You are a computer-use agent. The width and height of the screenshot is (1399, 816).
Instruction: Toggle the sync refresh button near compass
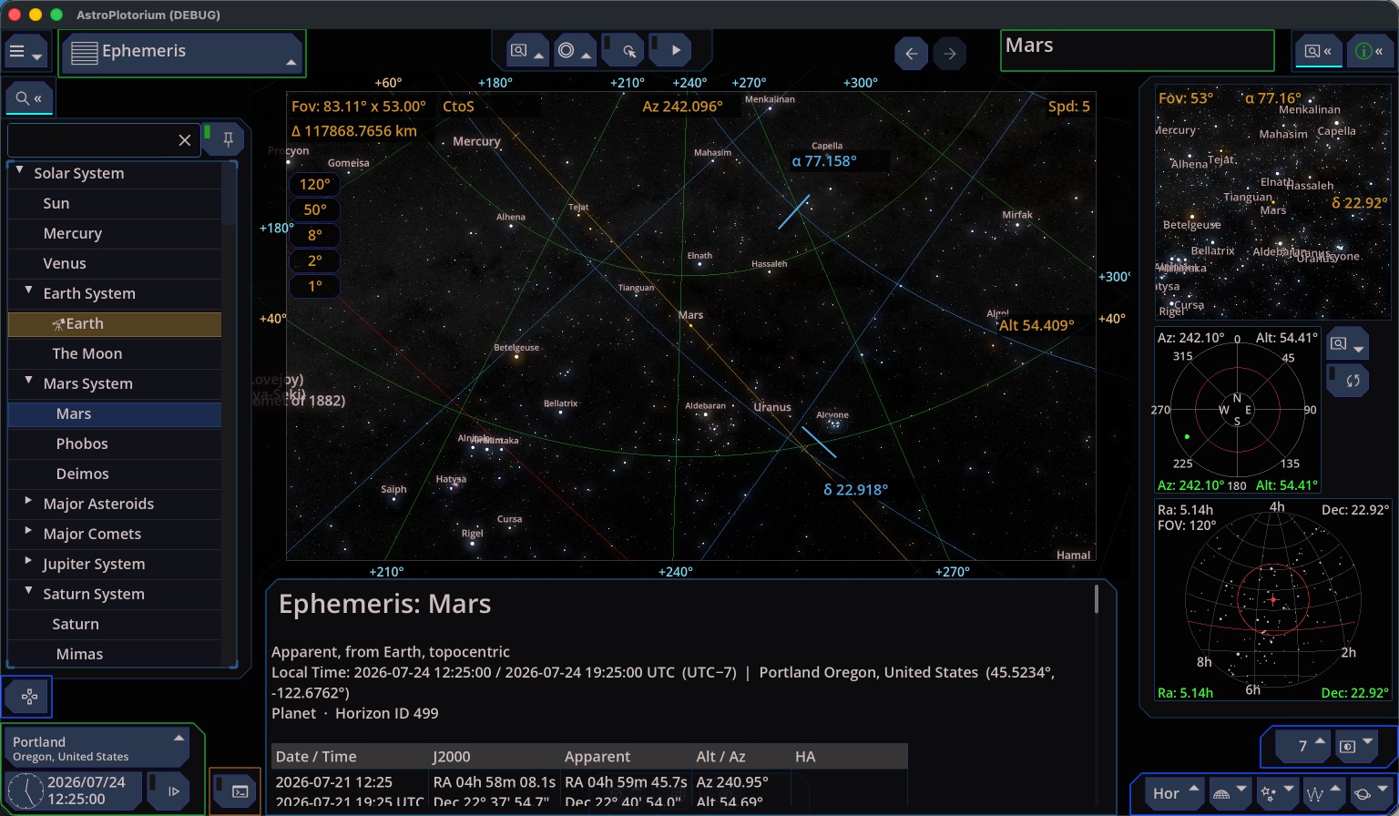coord(1347,380)
